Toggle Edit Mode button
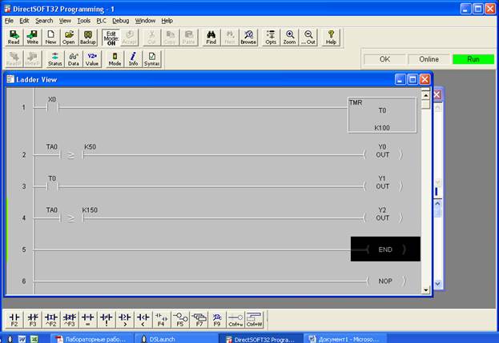Image resolution: width=499 pixels, height=343 pixels. coord(111,37)
